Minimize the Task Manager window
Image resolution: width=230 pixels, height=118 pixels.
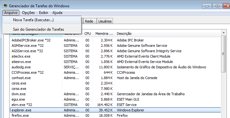[x=207, y=6]
